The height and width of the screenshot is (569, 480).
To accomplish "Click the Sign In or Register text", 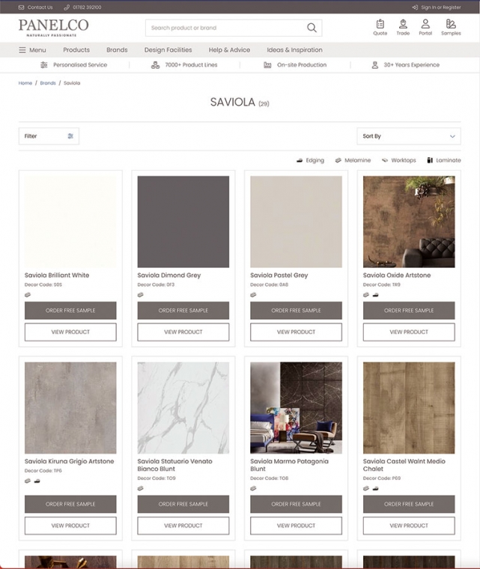I will (441, 7).
